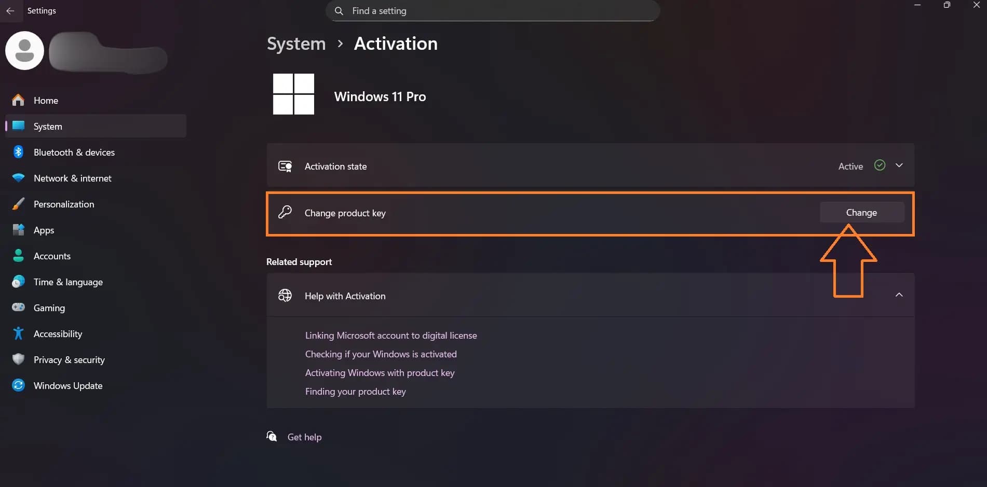Click the Time & language globe clock icon

coord(18,282)
